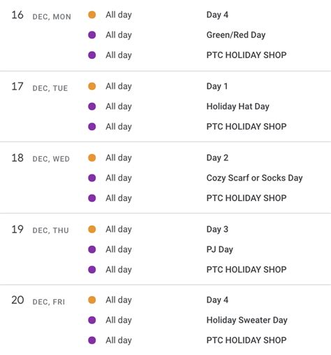
Task: Open Holiday Hat Day event
Action: click(x=237, y=106)
